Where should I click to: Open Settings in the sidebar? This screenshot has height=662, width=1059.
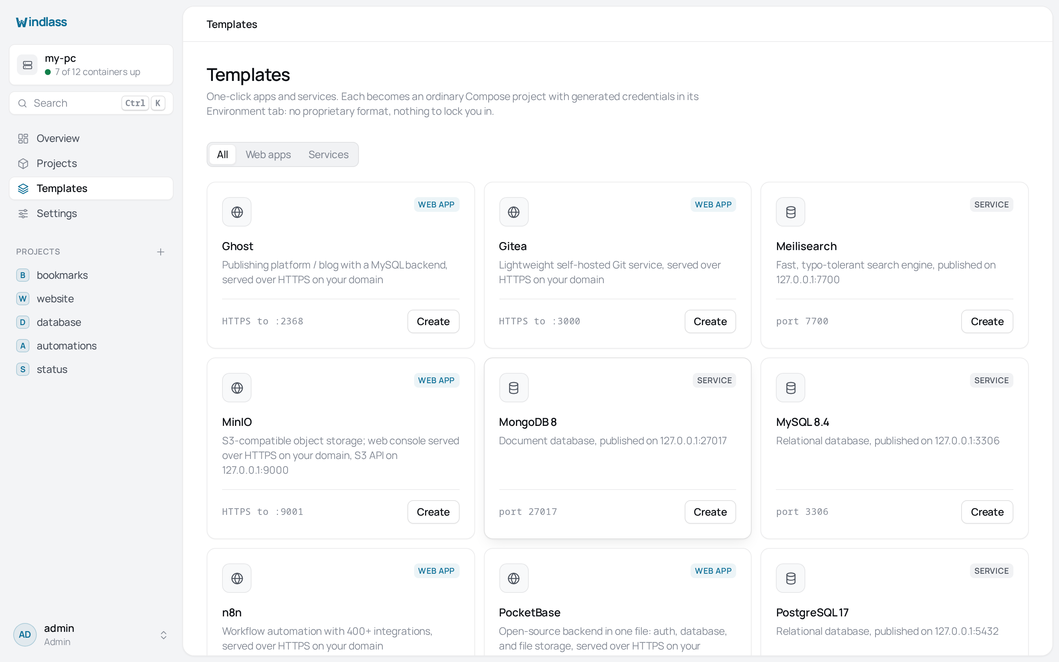coord(91,214)
